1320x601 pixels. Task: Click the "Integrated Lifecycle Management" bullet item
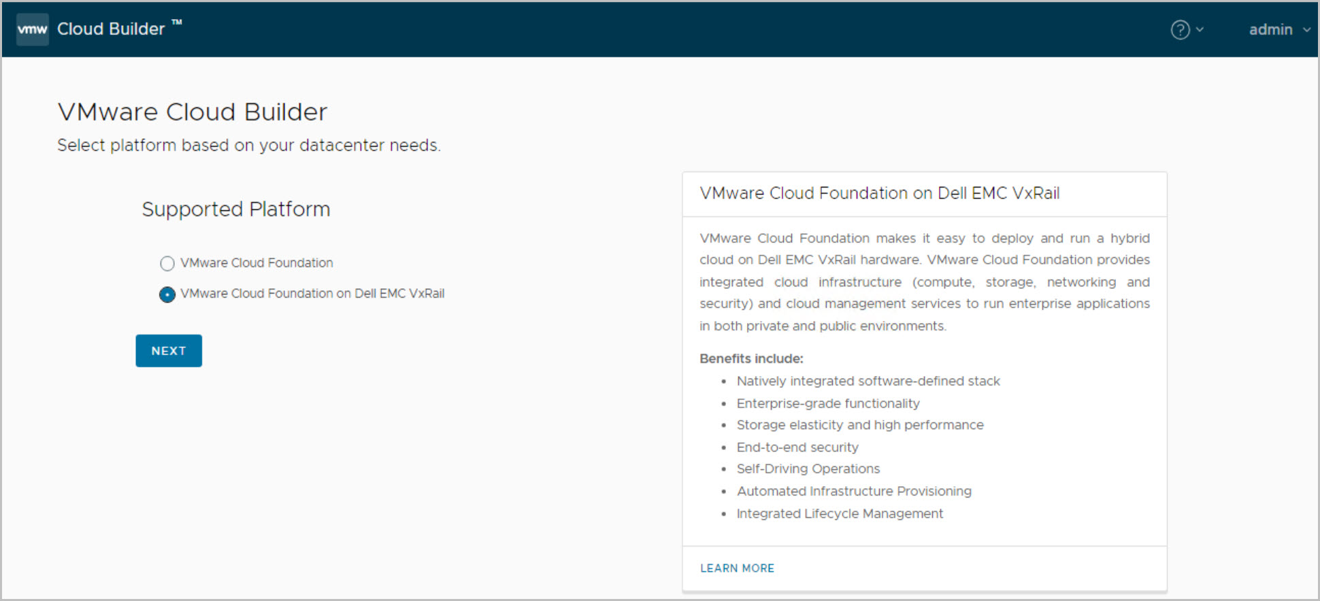(840, 514)
